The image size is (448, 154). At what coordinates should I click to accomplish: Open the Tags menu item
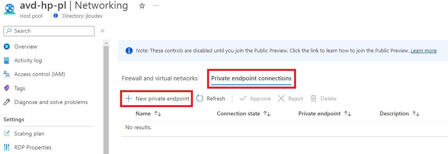tap(20, 88)
